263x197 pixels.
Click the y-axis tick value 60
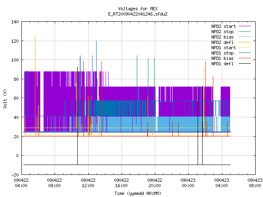point(16,98)
